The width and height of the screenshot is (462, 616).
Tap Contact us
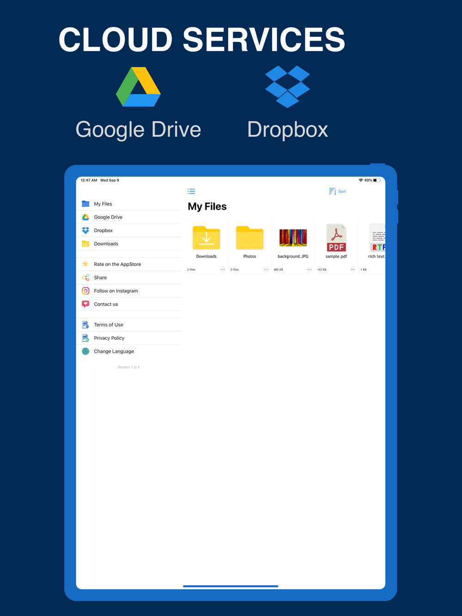pyautogui.click(x=129, y=304)
